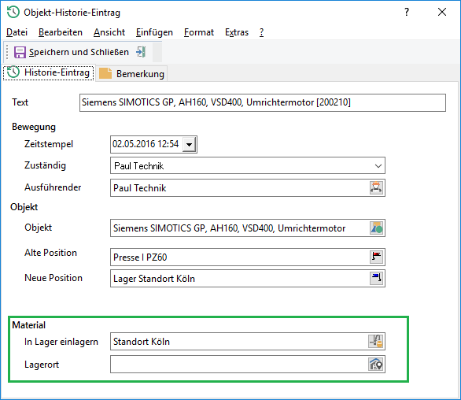Open the Bearbeiten menu
461x400 pixels.
61,32
